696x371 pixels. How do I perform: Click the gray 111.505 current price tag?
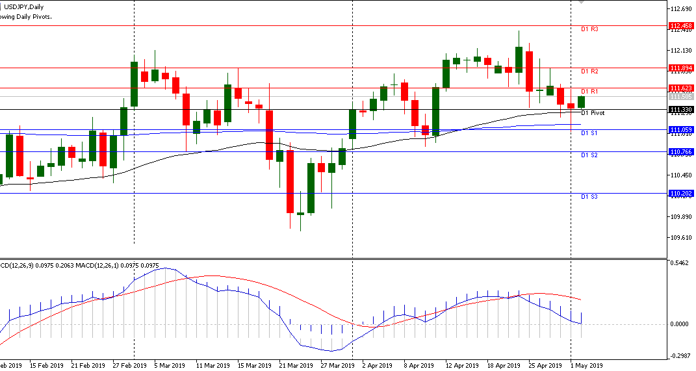point(681,97)
